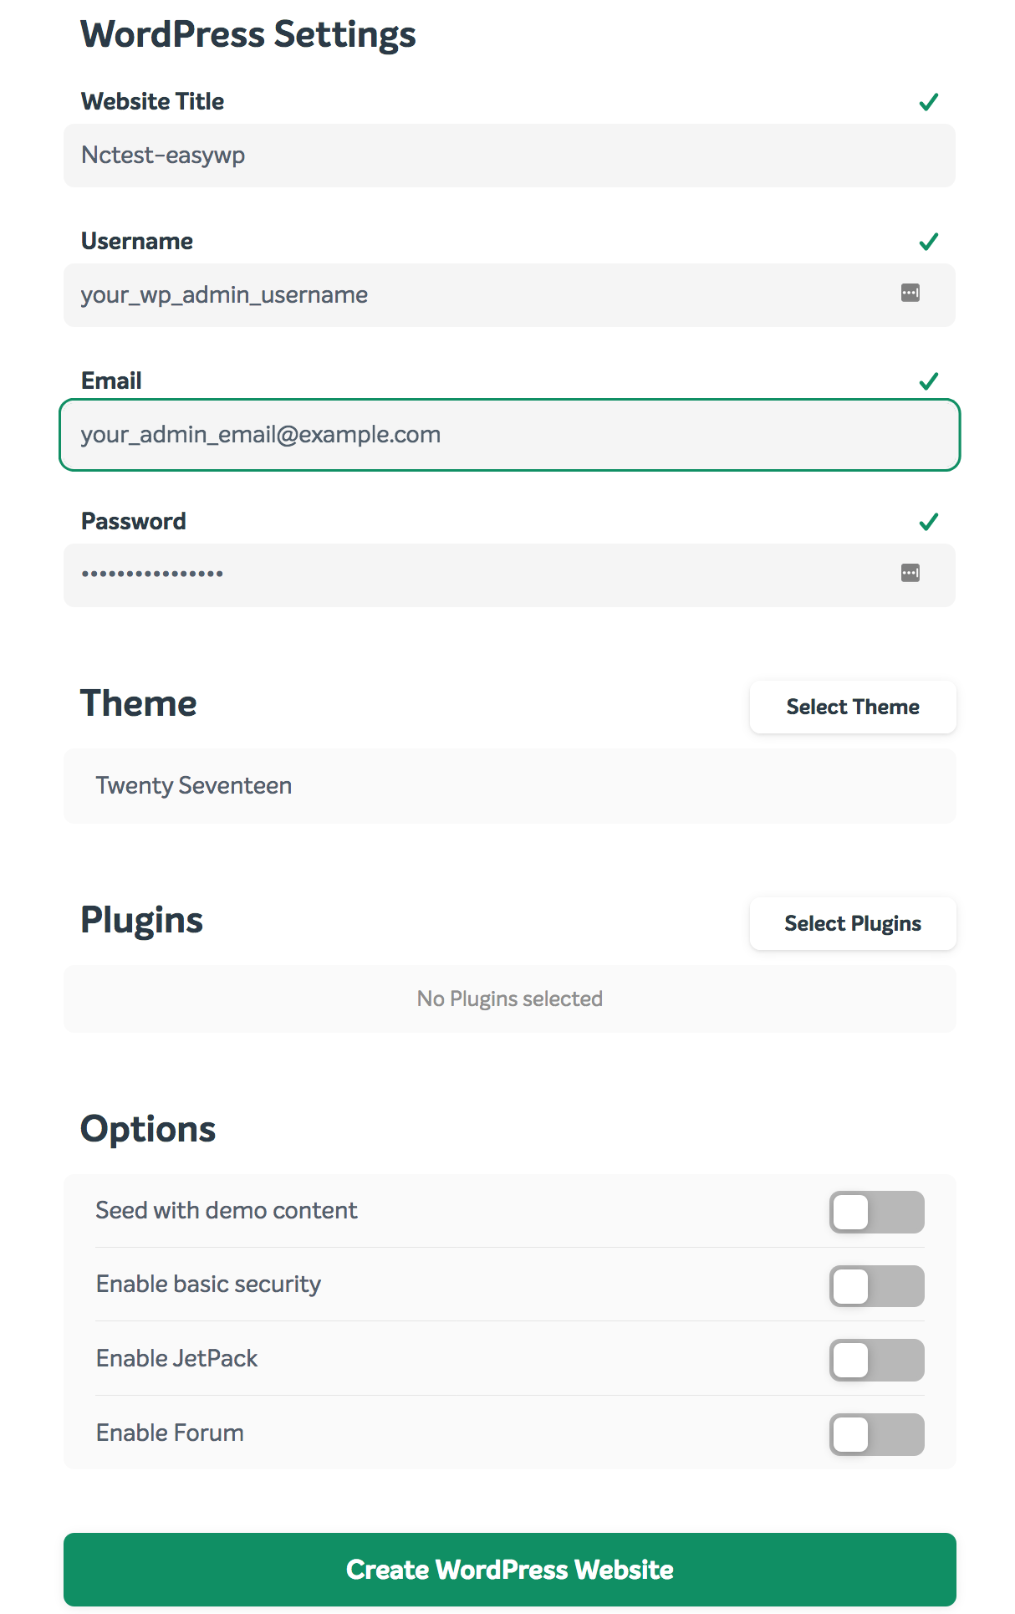Click the green checkmark beside Username label

coord(929,242)
